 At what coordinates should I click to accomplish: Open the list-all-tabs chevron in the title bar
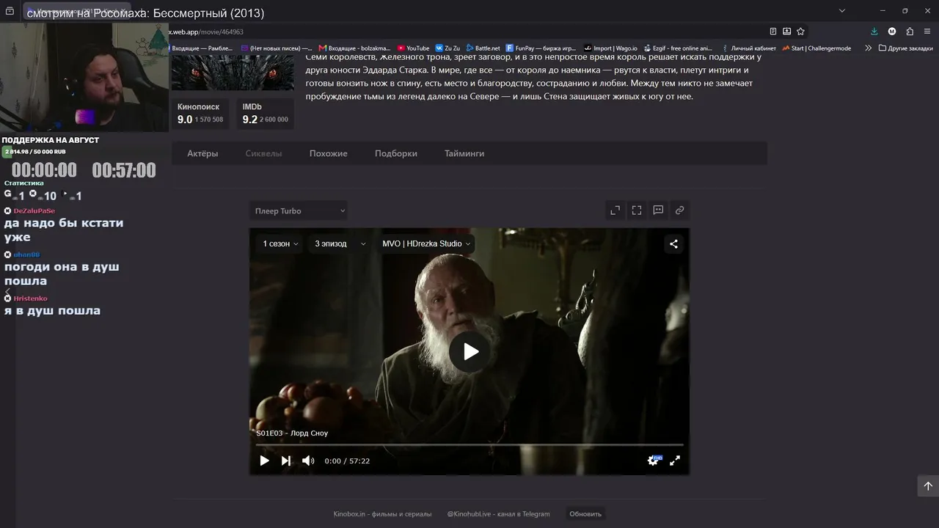pos(842,10)
